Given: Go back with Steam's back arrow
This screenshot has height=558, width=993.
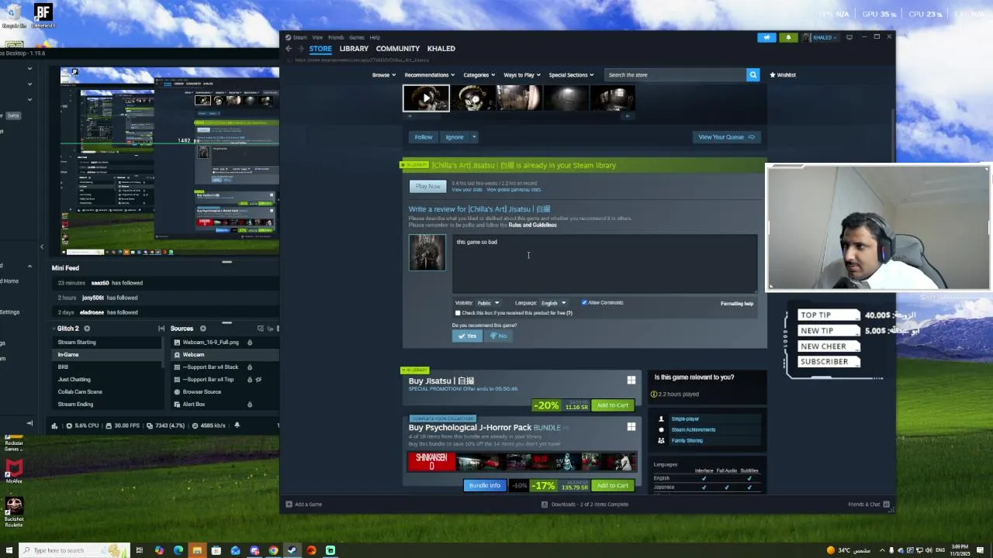Looking at the screenshot, I should pyautogui.click(x=289, y=48).
